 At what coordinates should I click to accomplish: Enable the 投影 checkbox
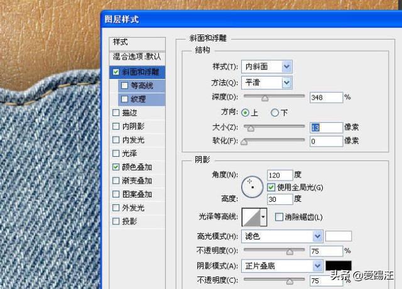tap(116, 221)
